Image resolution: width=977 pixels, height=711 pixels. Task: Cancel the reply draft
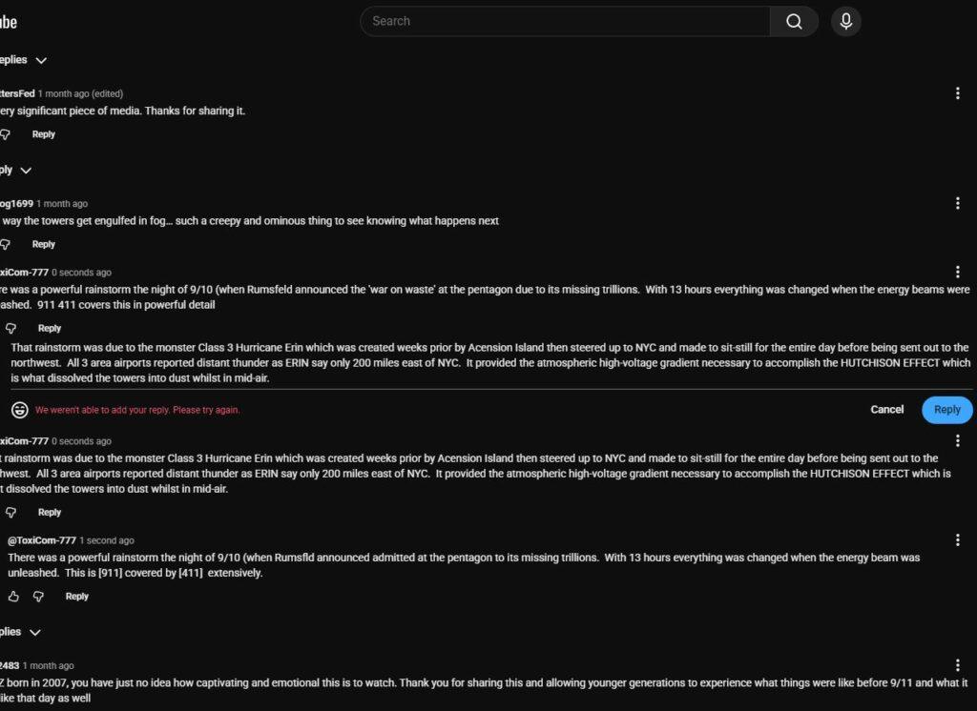coord(886,410)
